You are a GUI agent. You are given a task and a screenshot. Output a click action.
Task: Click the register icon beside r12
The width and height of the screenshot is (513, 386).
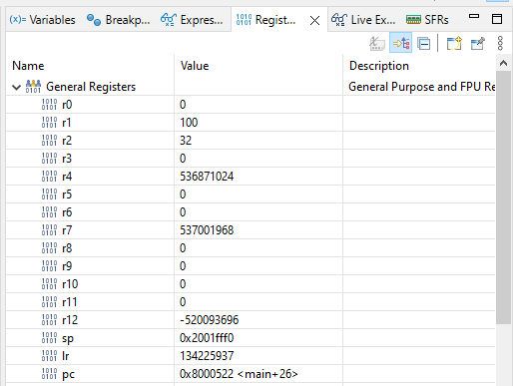point(49,320)
